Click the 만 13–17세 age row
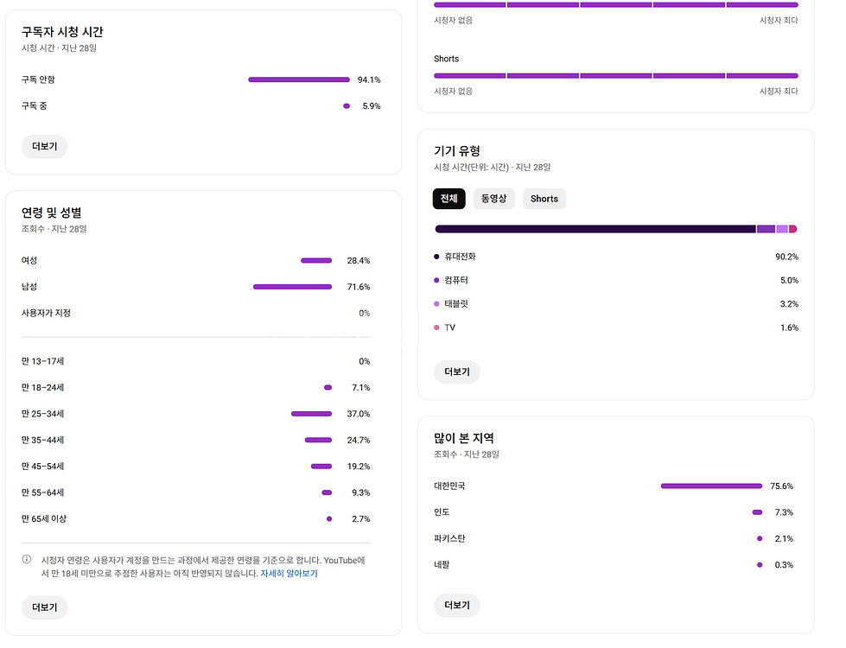846x648 pixels. click(196, 361)
